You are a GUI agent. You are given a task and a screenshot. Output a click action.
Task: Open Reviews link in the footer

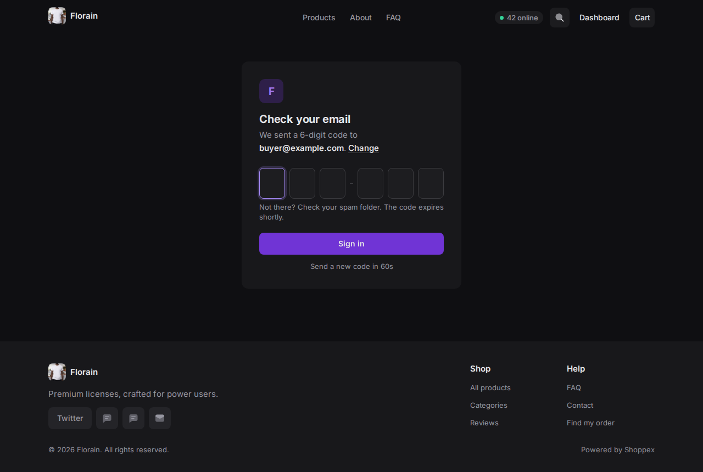[484, 423]
